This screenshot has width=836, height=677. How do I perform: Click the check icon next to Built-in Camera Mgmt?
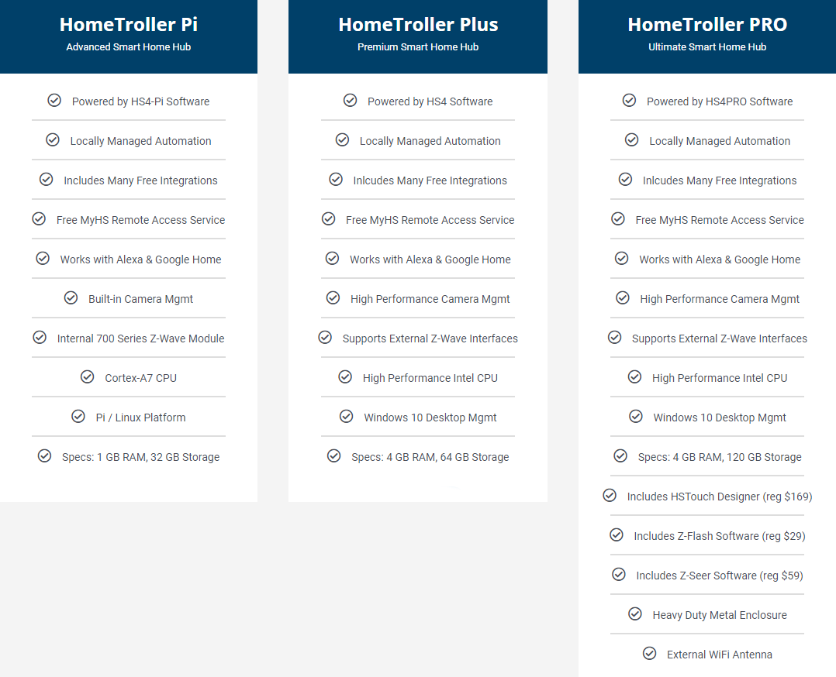(x=71, y=297)
